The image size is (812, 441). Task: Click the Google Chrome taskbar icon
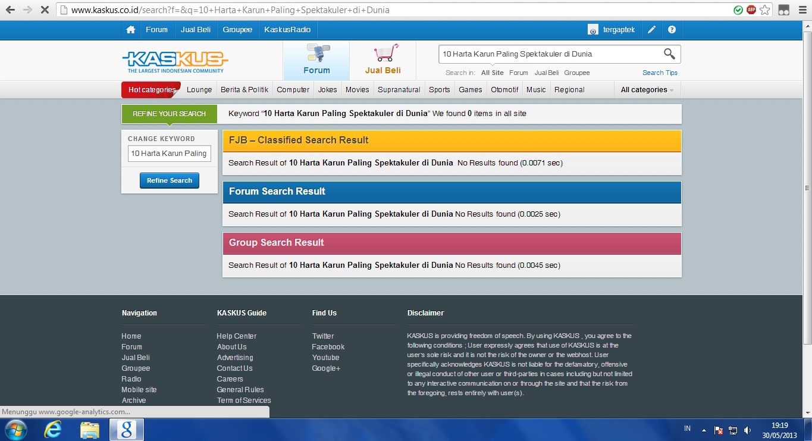126,430
